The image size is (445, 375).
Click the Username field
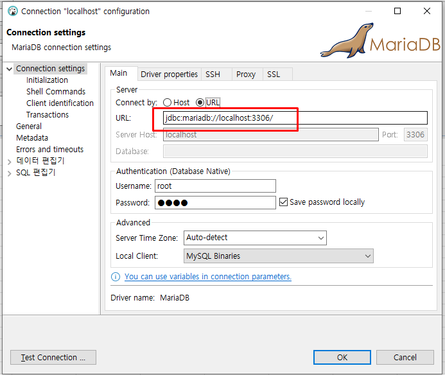coord(215,186)
